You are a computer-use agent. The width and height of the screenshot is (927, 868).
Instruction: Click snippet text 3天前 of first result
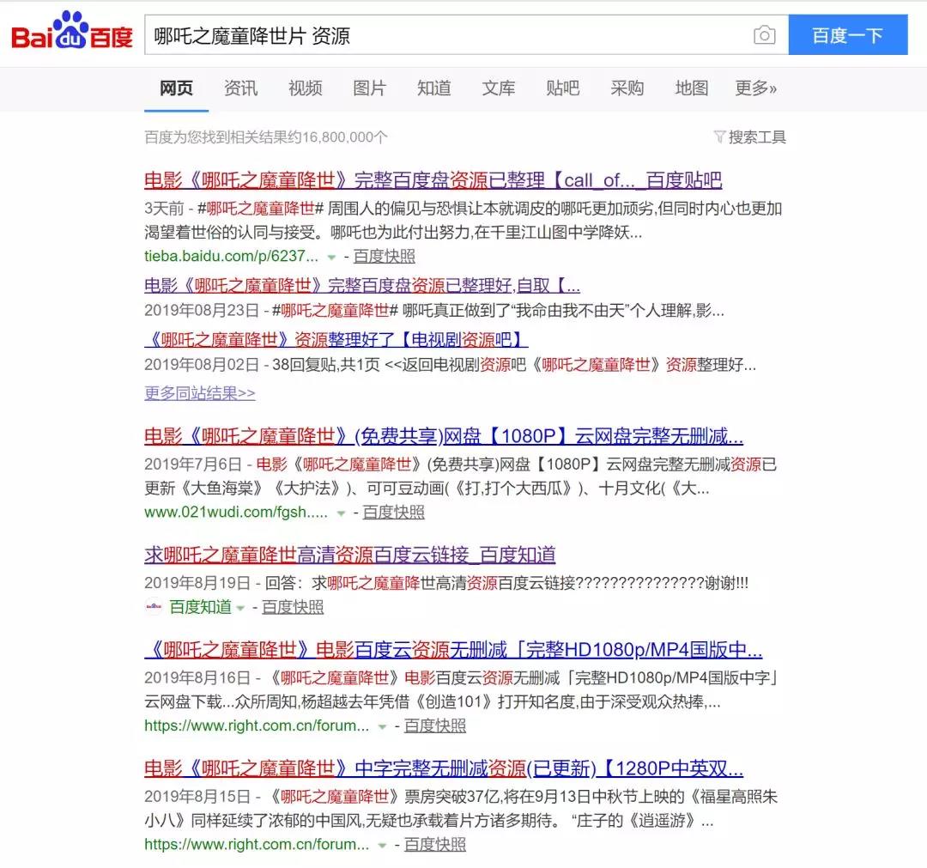(x=164, y=209)
